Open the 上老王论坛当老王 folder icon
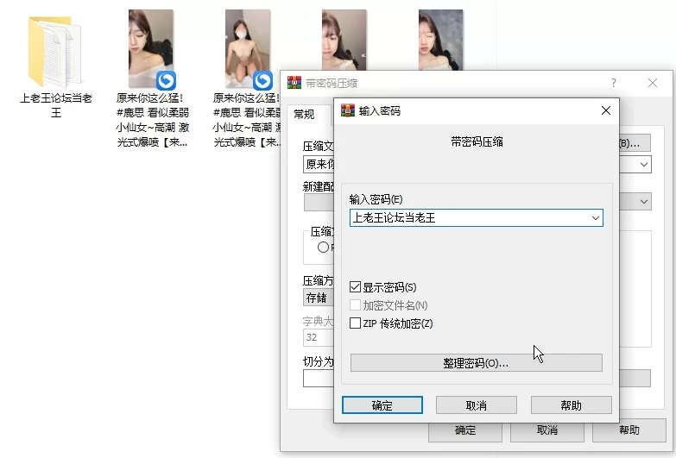The width and height of the screenshot is (676, 458). (55, 52)
